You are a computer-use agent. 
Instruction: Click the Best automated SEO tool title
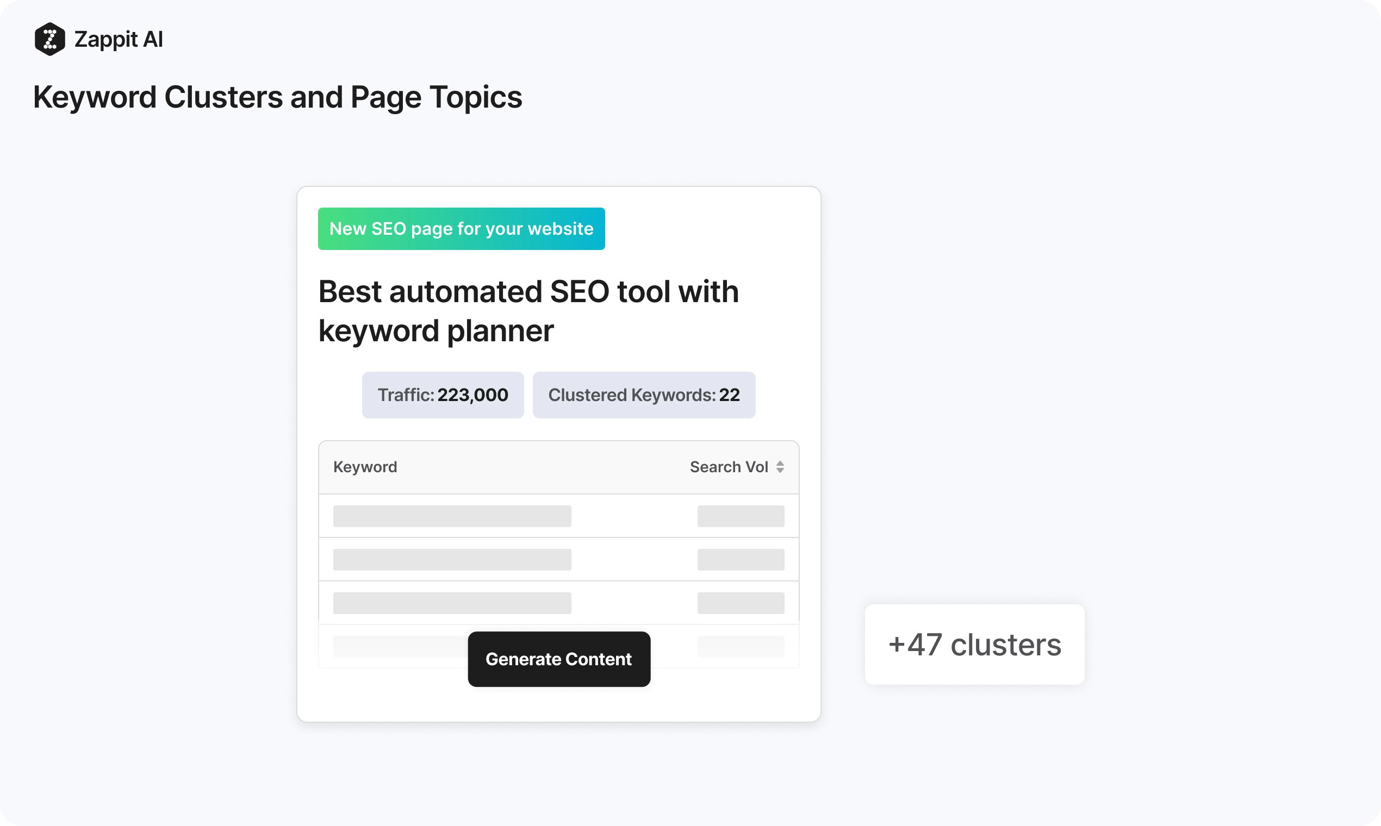[x=528, y=311]
